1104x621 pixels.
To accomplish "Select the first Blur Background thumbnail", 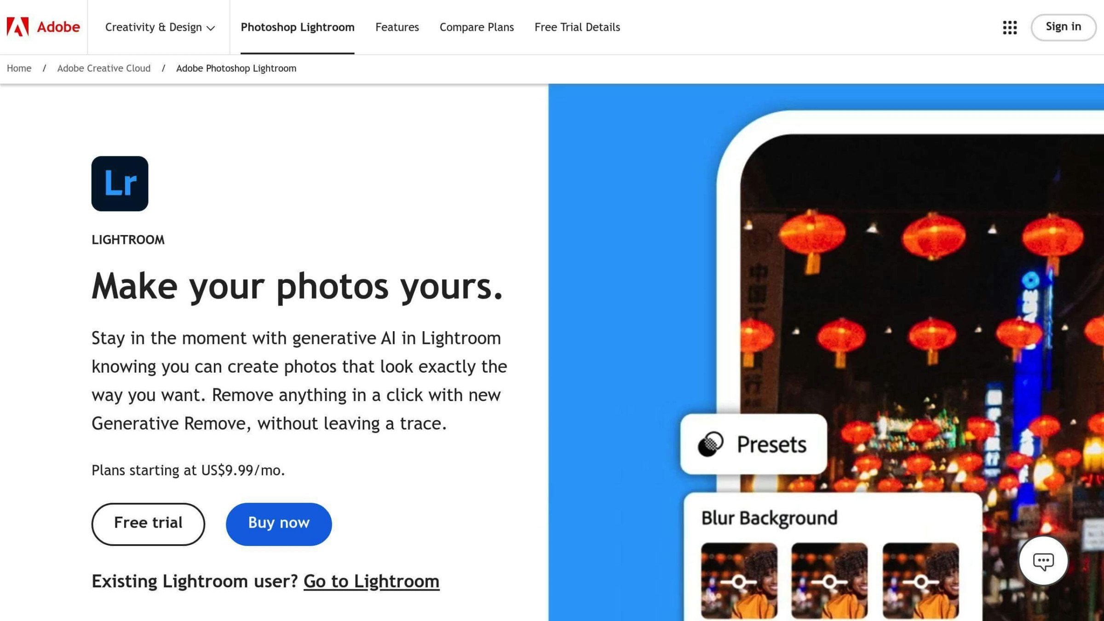I will tap(739, 581).
